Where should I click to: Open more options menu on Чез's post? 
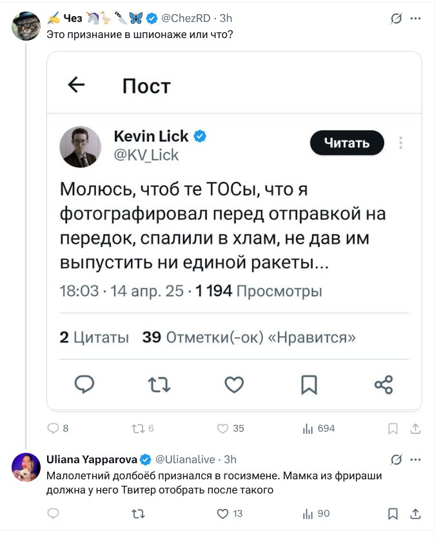tap(416, 18)
